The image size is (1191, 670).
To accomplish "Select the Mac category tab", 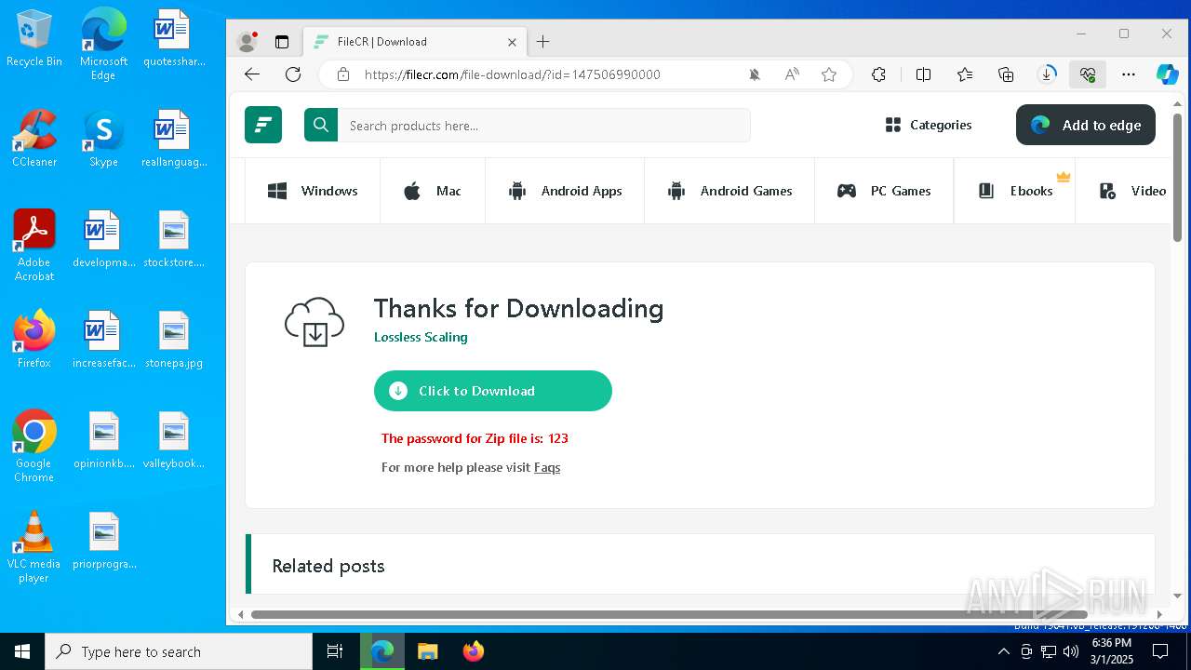I will point(433,191).
